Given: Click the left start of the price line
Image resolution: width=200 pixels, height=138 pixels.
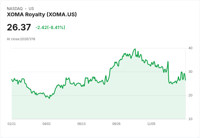Looking at the screenshot, I should [x=12, y=79].
